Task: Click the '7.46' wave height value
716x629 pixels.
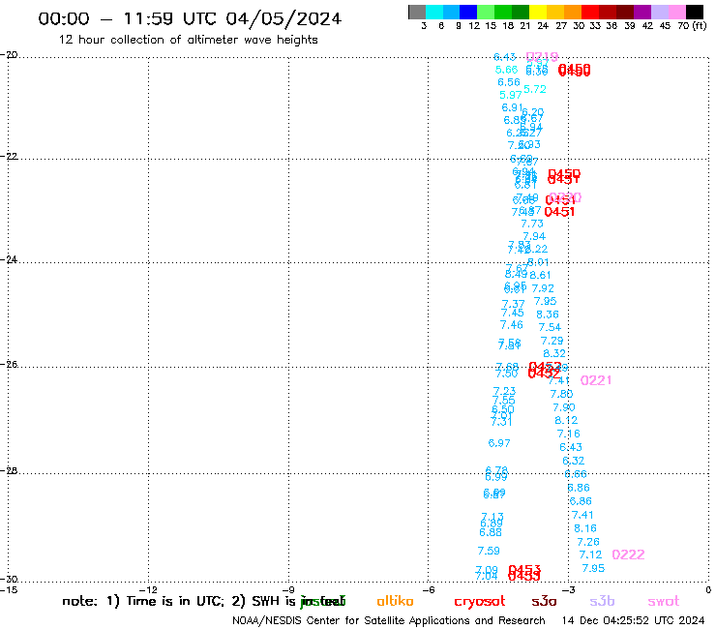Action: (512, 325)
